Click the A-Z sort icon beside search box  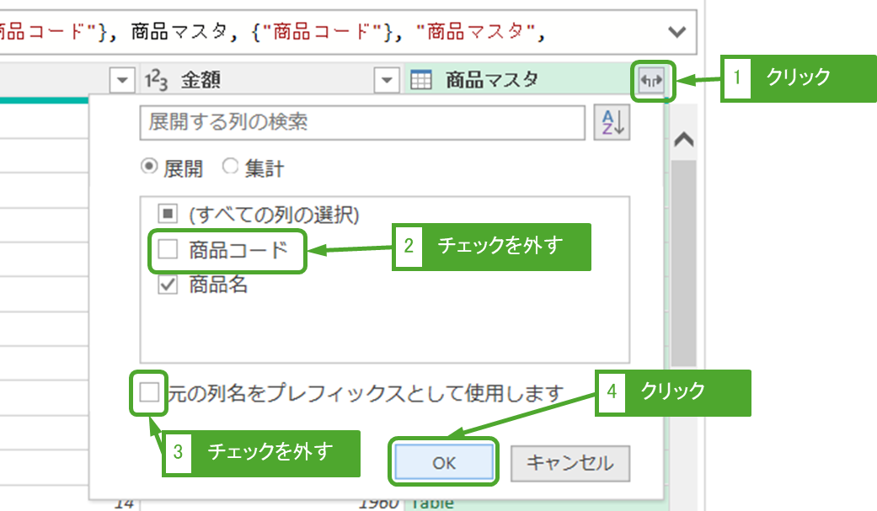point(612,123)
